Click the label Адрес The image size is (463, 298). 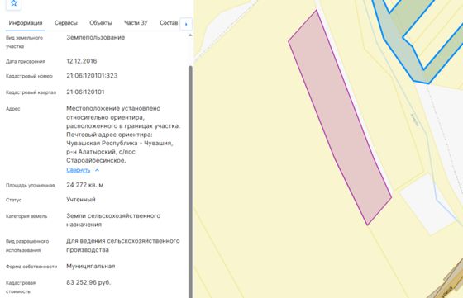coord(12,109)
